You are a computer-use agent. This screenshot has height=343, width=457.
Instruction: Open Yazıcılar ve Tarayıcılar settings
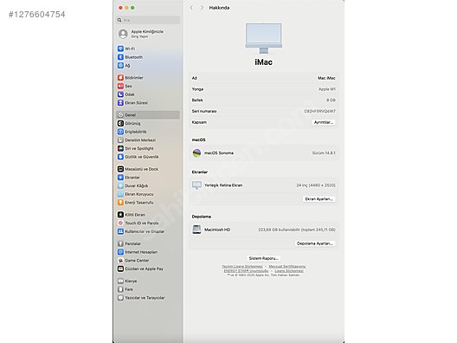(141, 298)
